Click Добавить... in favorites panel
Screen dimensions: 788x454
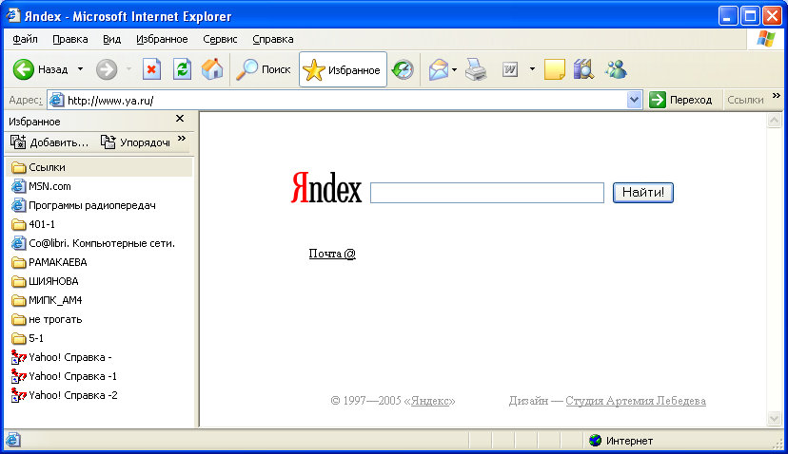click(49, 142)
